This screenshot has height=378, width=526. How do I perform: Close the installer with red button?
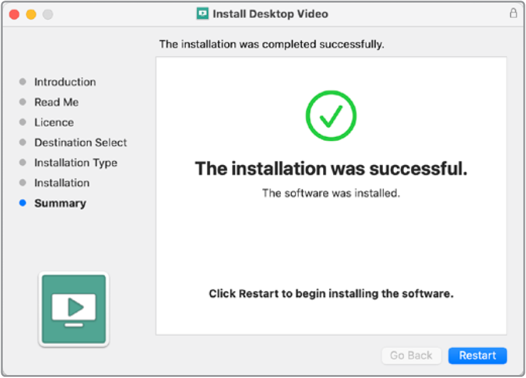(x=14, y=14)
